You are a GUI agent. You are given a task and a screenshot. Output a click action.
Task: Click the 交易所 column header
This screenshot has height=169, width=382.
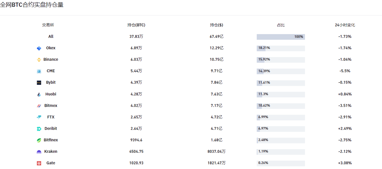point(48,25)
